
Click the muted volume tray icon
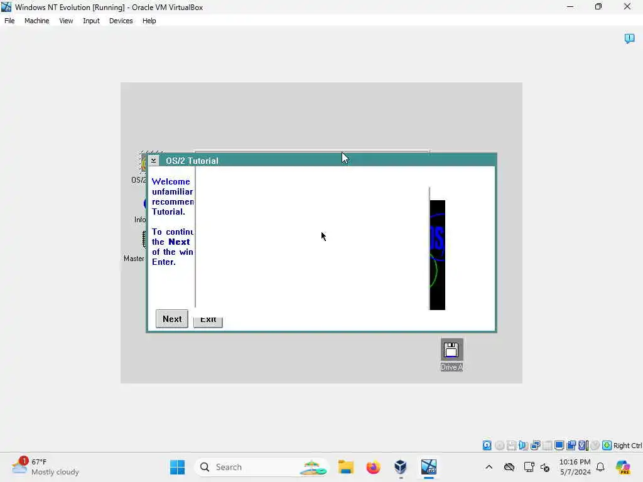(x=545, y=467)
